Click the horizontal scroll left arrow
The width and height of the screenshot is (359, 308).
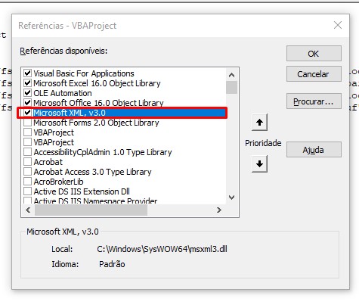(28, 210)
